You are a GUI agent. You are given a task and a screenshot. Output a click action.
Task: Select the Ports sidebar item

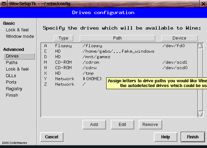11,82
